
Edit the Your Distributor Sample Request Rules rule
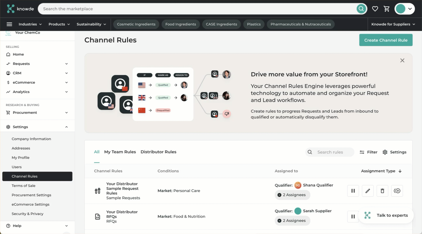[368, 191]
